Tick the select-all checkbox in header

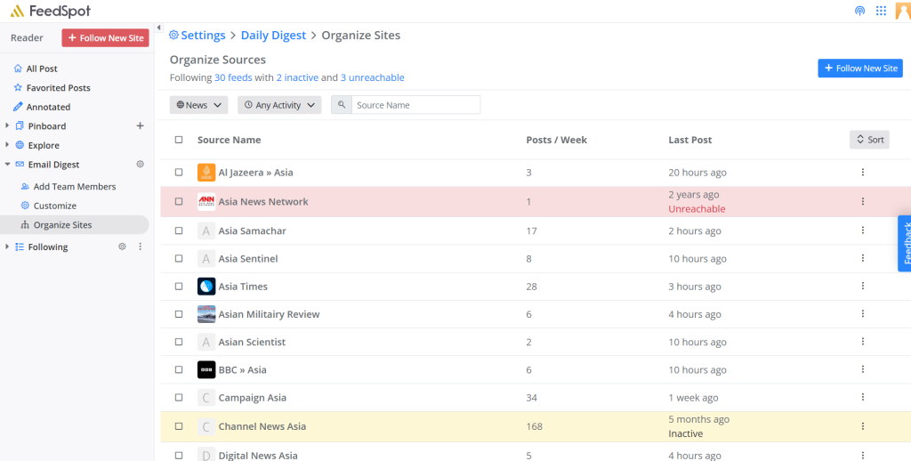[x=179, y=140]
